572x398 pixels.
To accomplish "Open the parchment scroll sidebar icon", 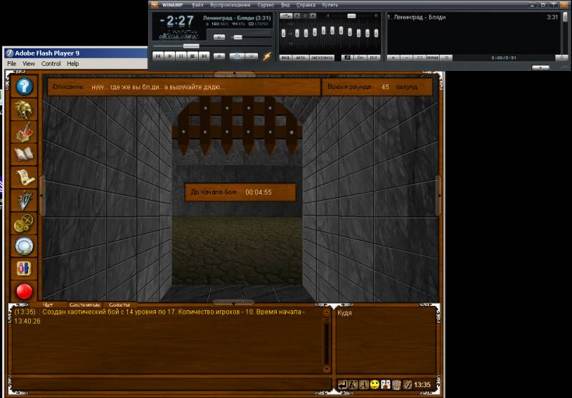I will click(24, 177).
